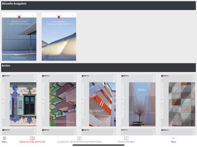
Task: Open archive issue Nr. 13 cover
Action: (x=98, y=100)
